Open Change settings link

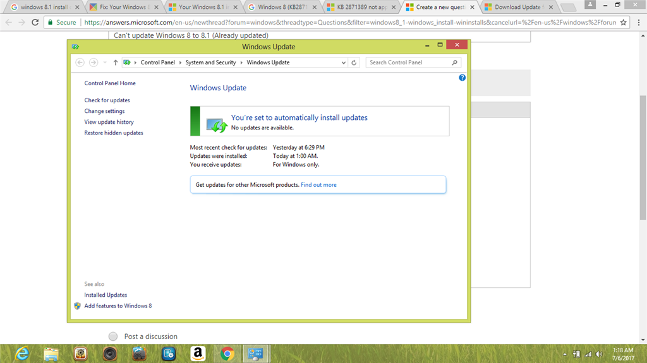tap(104, 111)
